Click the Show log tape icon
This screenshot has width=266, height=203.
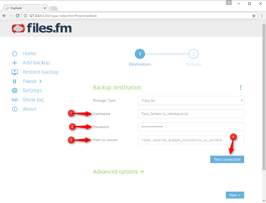click(15, 100)
